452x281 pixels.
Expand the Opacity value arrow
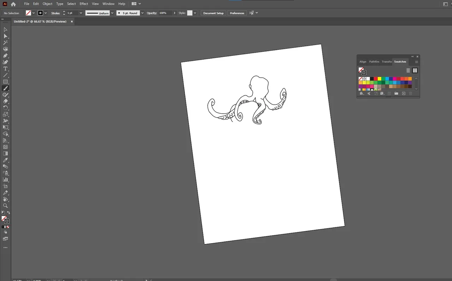(174, 13)
